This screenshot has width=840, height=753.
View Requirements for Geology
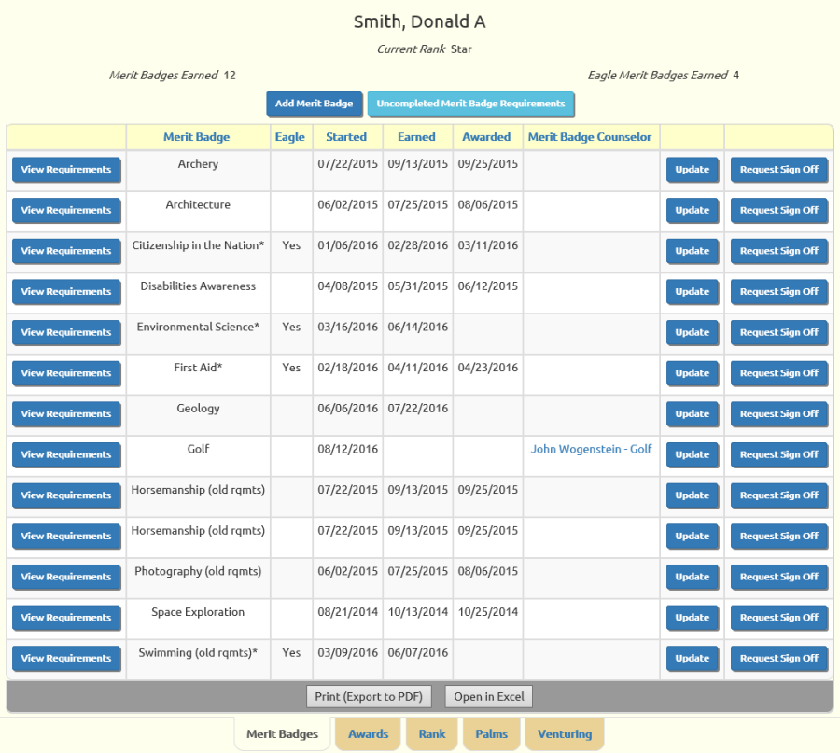click(x=66, y=414)
